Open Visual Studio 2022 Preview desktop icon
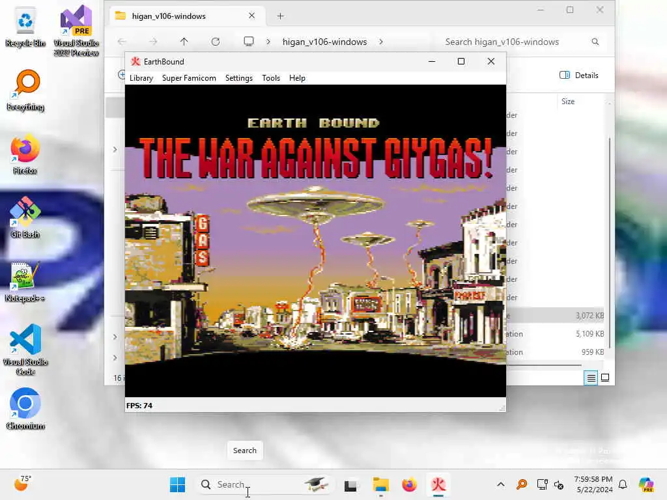 click(76, 31)
